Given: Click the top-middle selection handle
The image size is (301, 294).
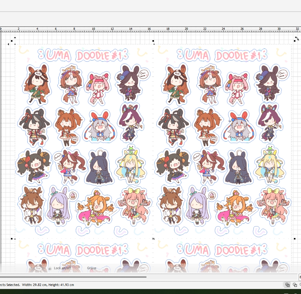Looking at the screenshot, I should click(x=153, y=41).
